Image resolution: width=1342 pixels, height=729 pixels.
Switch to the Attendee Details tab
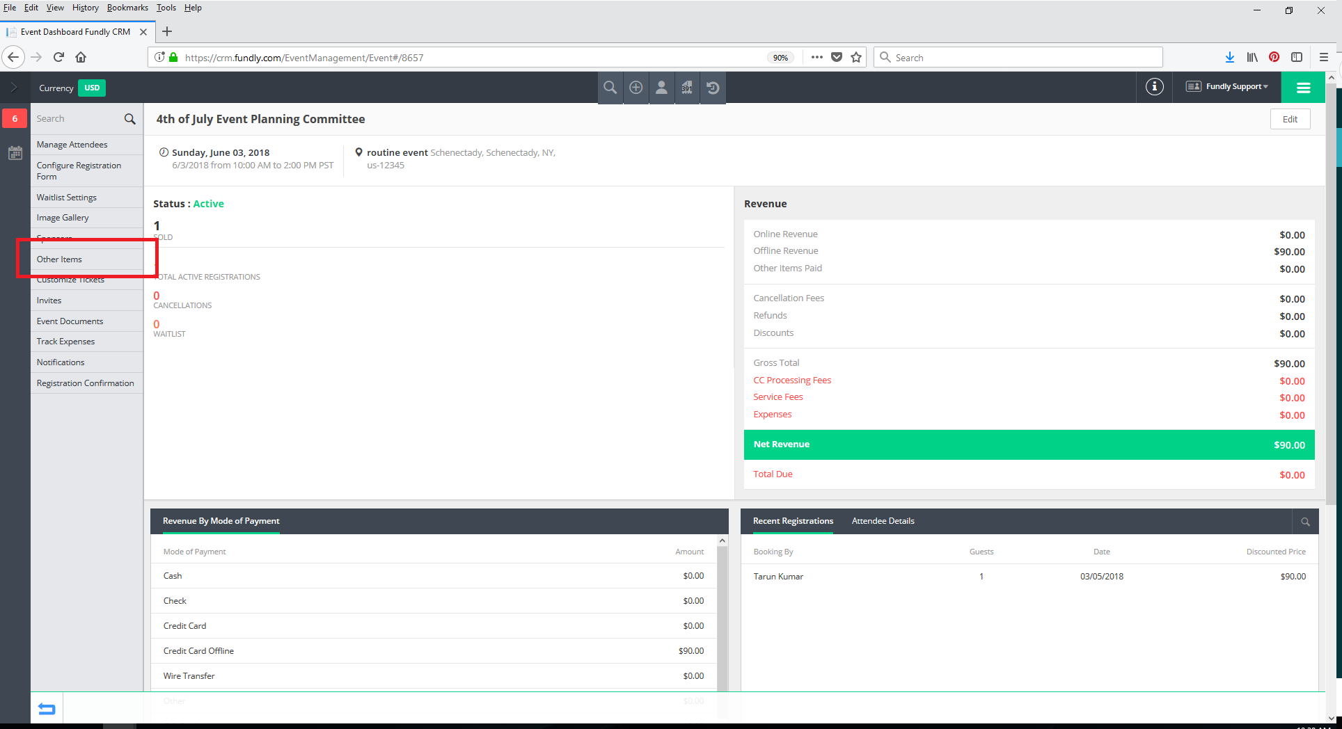[883, 521]
